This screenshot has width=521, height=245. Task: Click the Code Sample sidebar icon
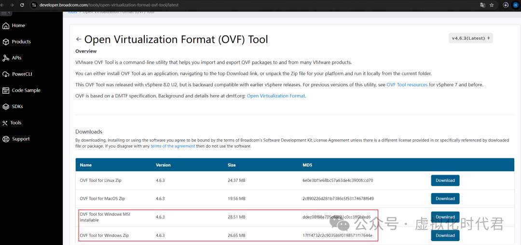(6, 91)
